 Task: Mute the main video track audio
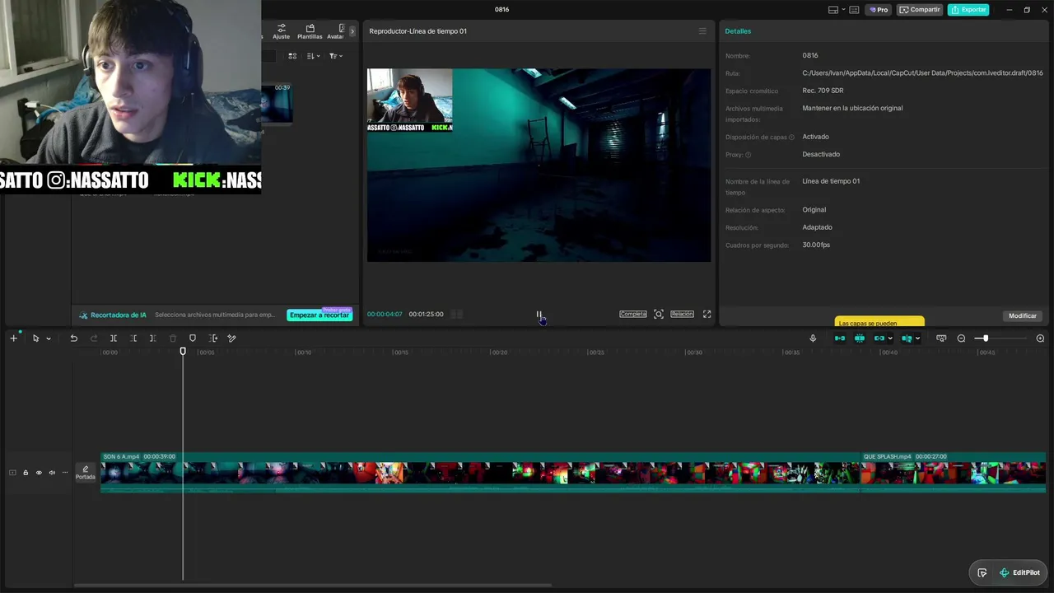[x=52, y=473]
